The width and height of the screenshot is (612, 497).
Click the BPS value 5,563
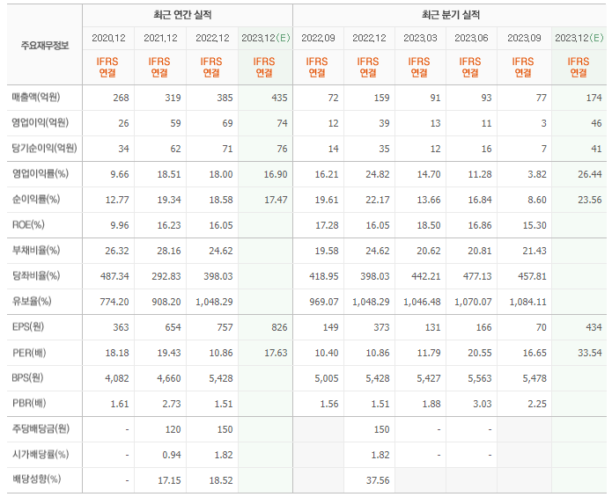pyautogui.click(x=480, y=378)
